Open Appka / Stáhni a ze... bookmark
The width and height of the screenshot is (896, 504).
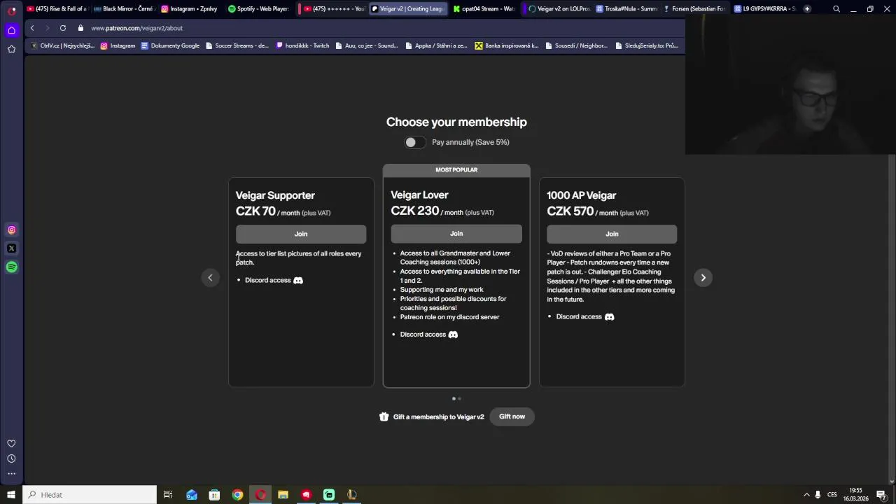pos(436,45)
